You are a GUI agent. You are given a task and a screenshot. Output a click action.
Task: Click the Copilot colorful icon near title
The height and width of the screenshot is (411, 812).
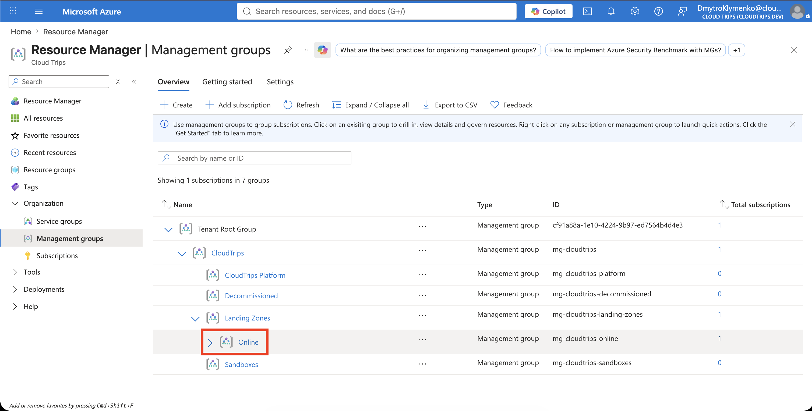322,50
